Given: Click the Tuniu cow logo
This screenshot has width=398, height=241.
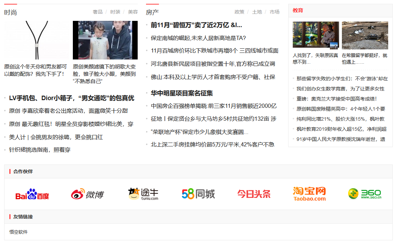Looking at the screenshot, I should coord(143,194).
